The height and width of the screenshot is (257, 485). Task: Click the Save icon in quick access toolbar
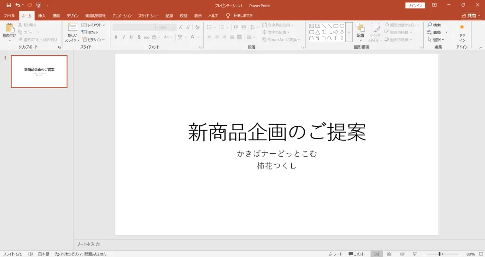coord(9,5)
